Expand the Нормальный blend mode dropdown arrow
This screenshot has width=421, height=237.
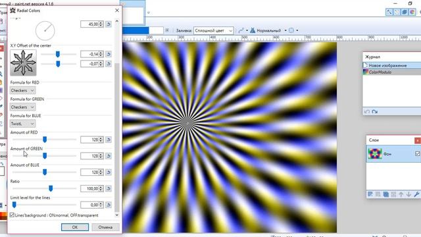click(285, 30)
